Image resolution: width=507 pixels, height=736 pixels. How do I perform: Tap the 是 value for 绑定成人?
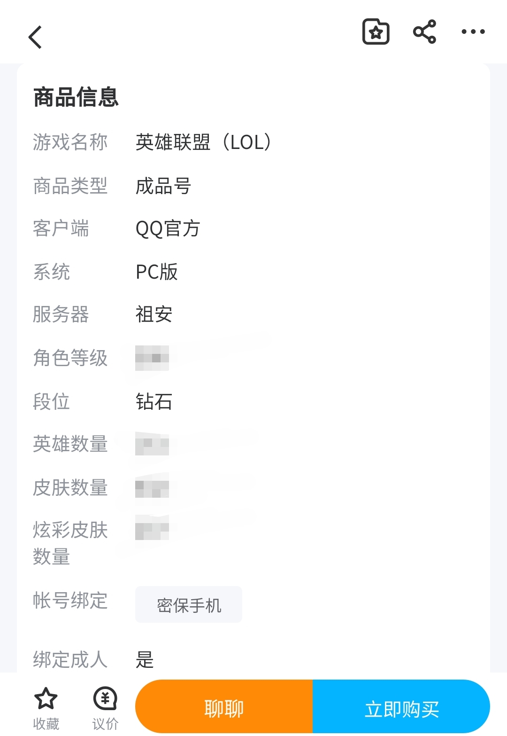(x=145, y=660)
